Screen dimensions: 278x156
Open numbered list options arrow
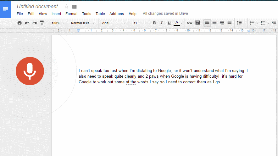258,23
